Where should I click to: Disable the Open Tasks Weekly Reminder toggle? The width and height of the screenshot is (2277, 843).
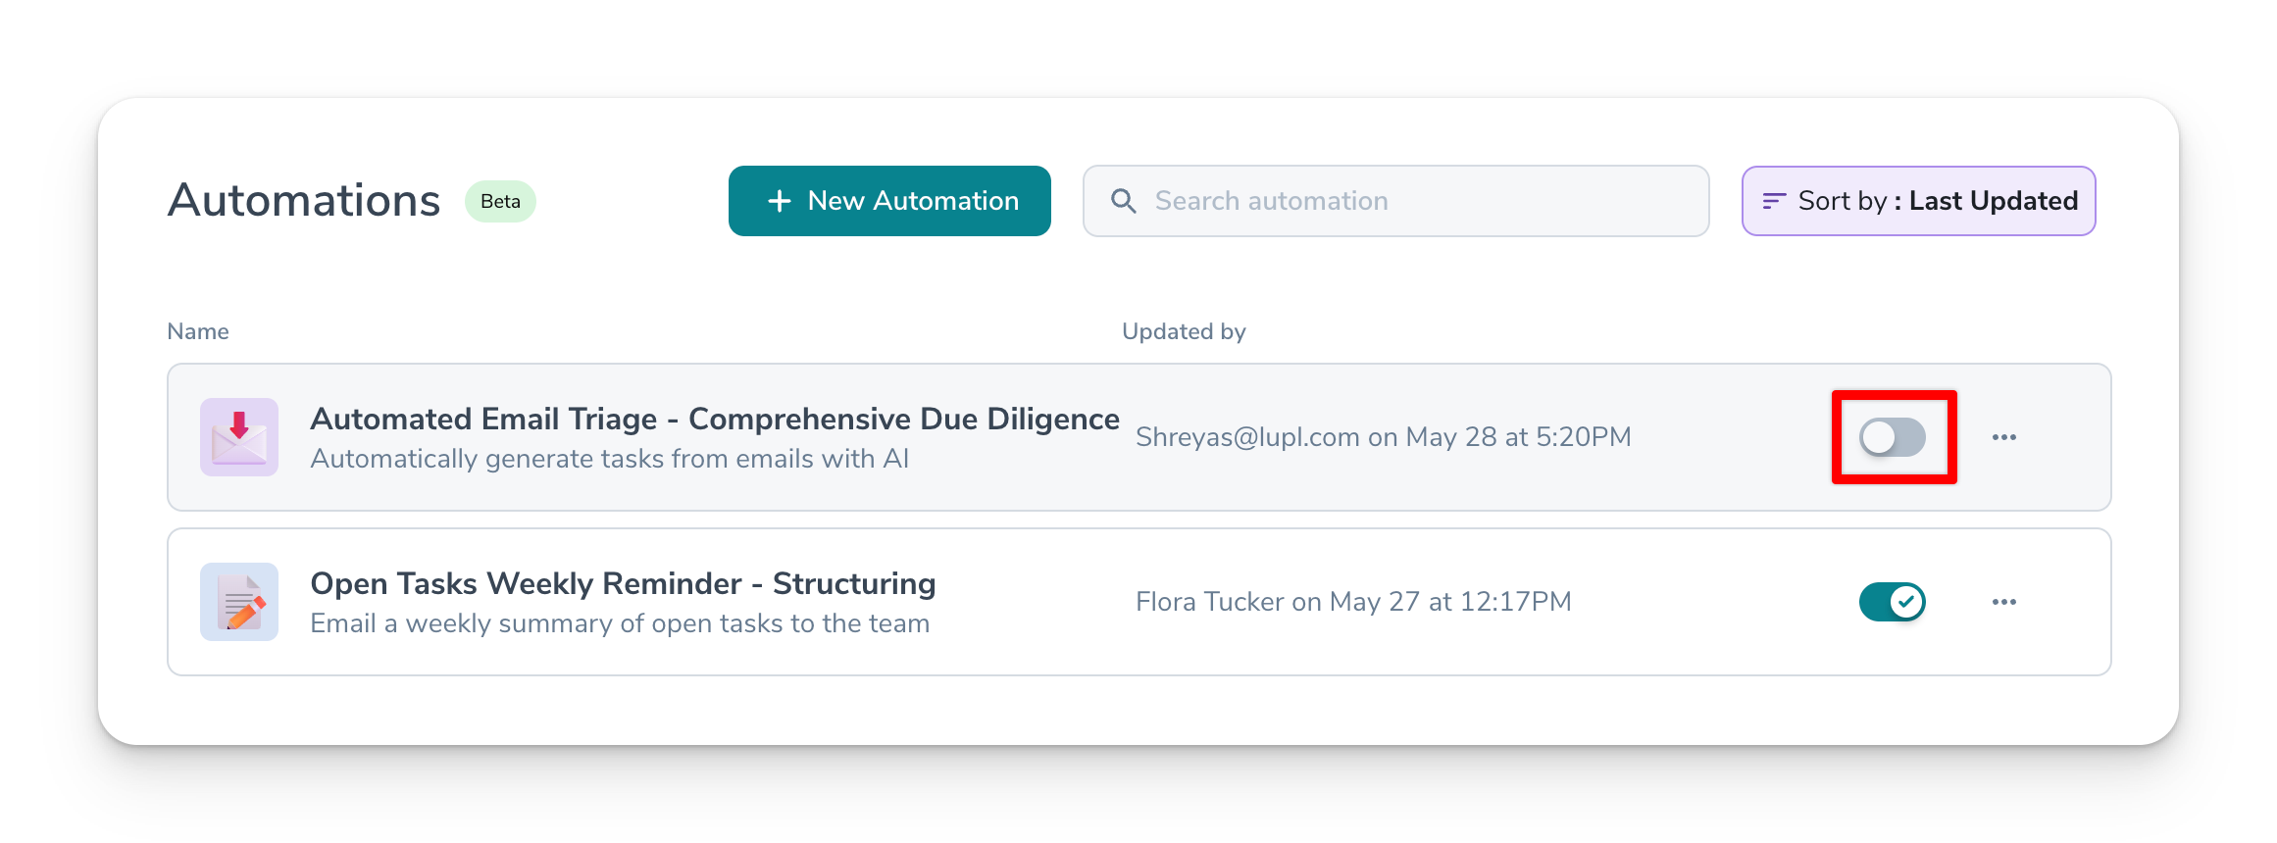point(1893,602)
